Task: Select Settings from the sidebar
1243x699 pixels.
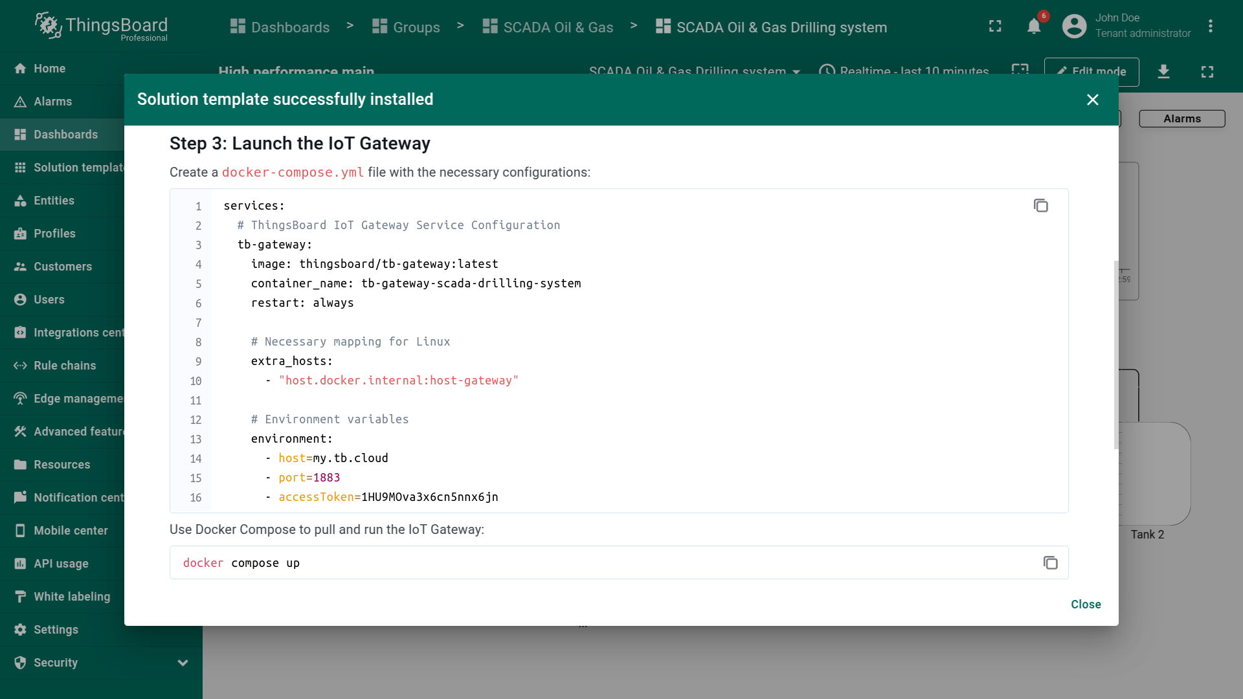Action: click(x=56, y=630)
